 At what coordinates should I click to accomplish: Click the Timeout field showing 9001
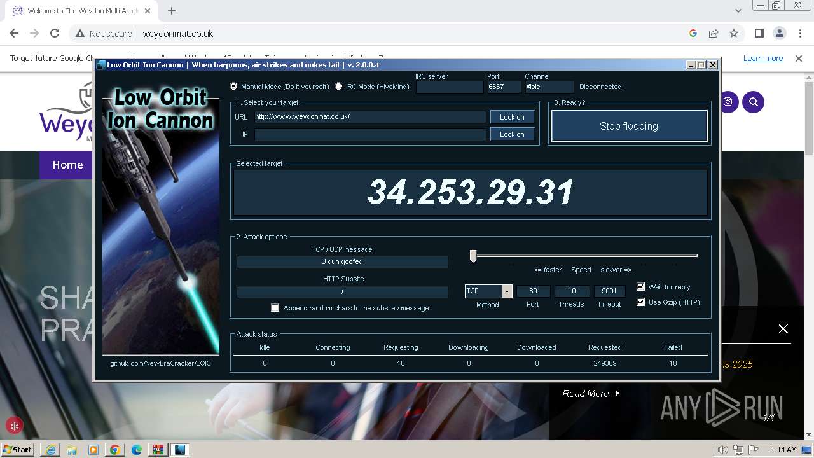click(x=609, y=291)
